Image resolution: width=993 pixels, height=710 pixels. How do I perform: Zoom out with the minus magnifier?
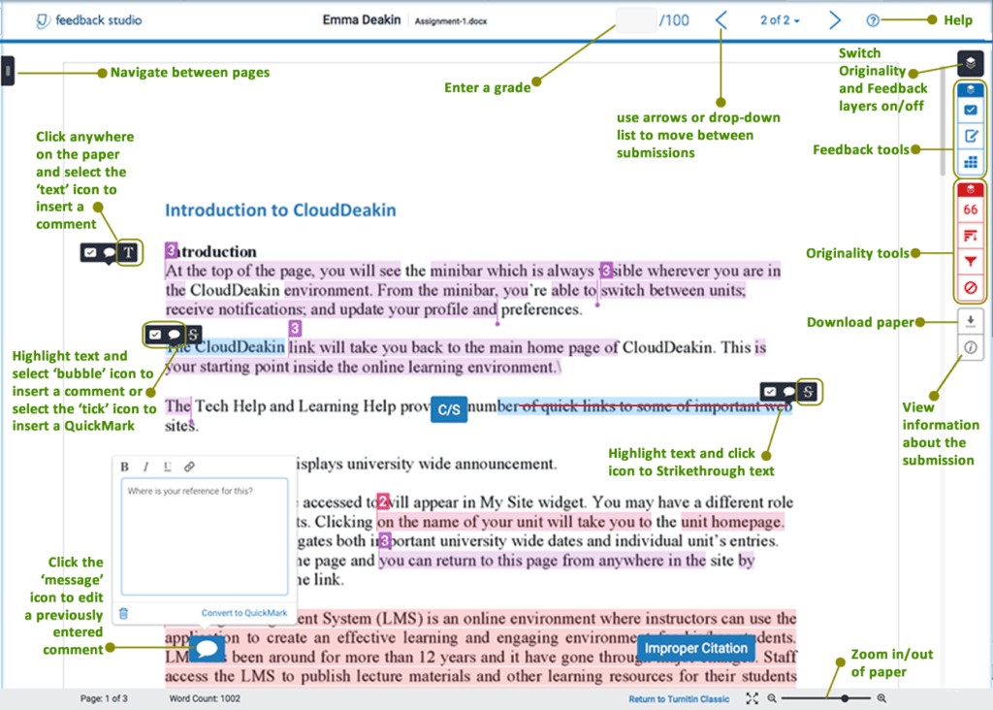click(772, 698)
